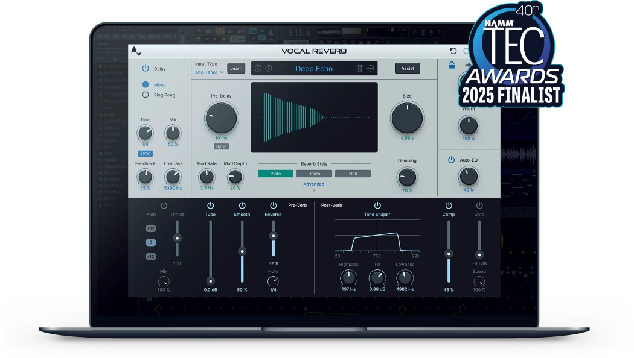Click the Delay Mix knob
The width and height of the screenshot is (634, 358).
(x=173, y=133)
